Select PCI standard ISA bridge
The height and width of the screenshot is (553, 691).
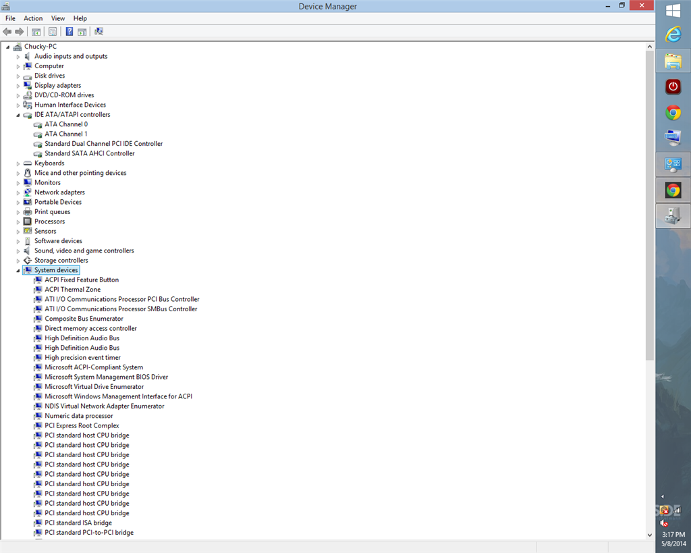click(x=78, y=523)
